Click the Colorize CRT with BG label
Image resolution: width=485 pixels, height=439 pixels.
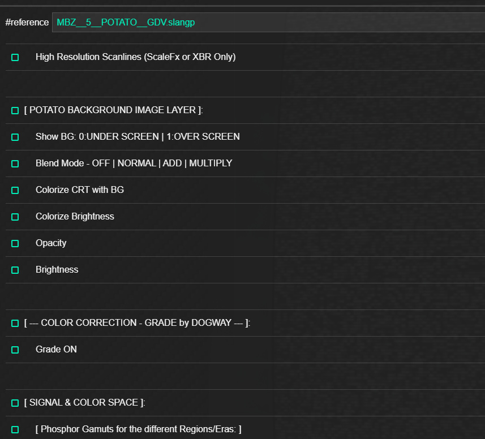(x=80, y=190)
